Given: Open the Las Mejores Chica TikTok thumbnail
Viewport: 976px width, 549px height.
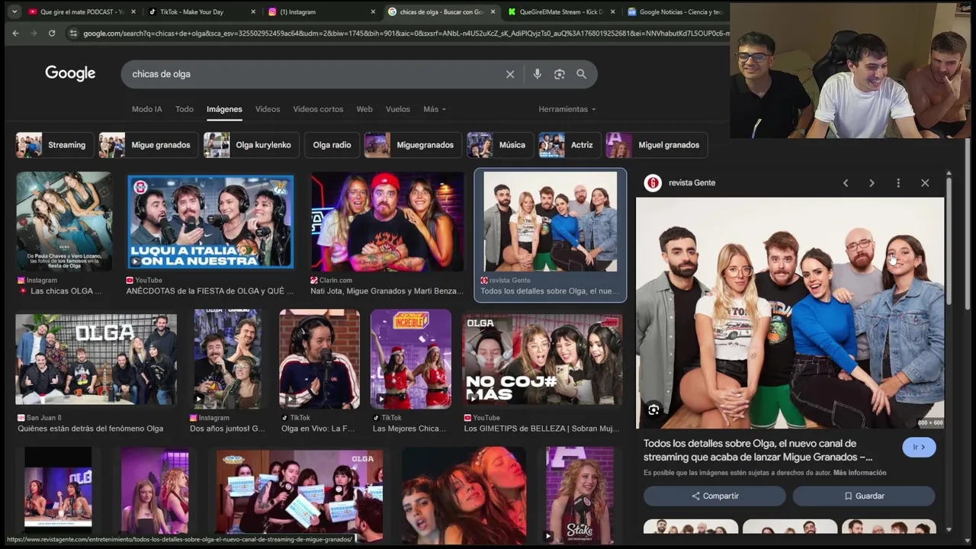Looking at the screenshot, I should pyautogui.click(x=411, y=359).
